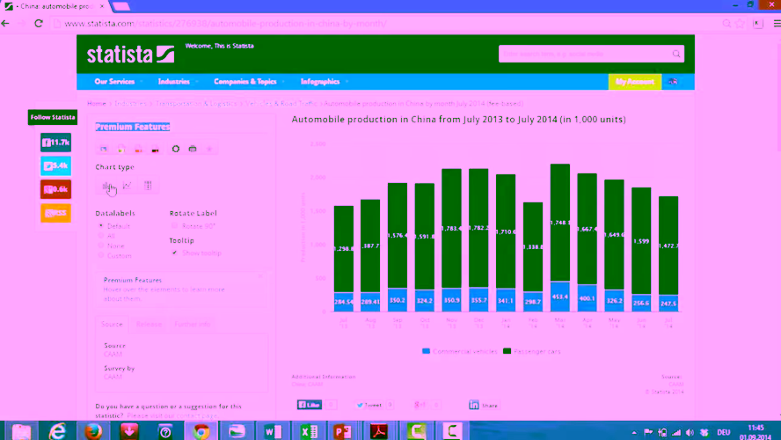Click the Tweet button below the chart
Image resolution: width=781 pixels, height=440 pixels.
click(369, 405)
